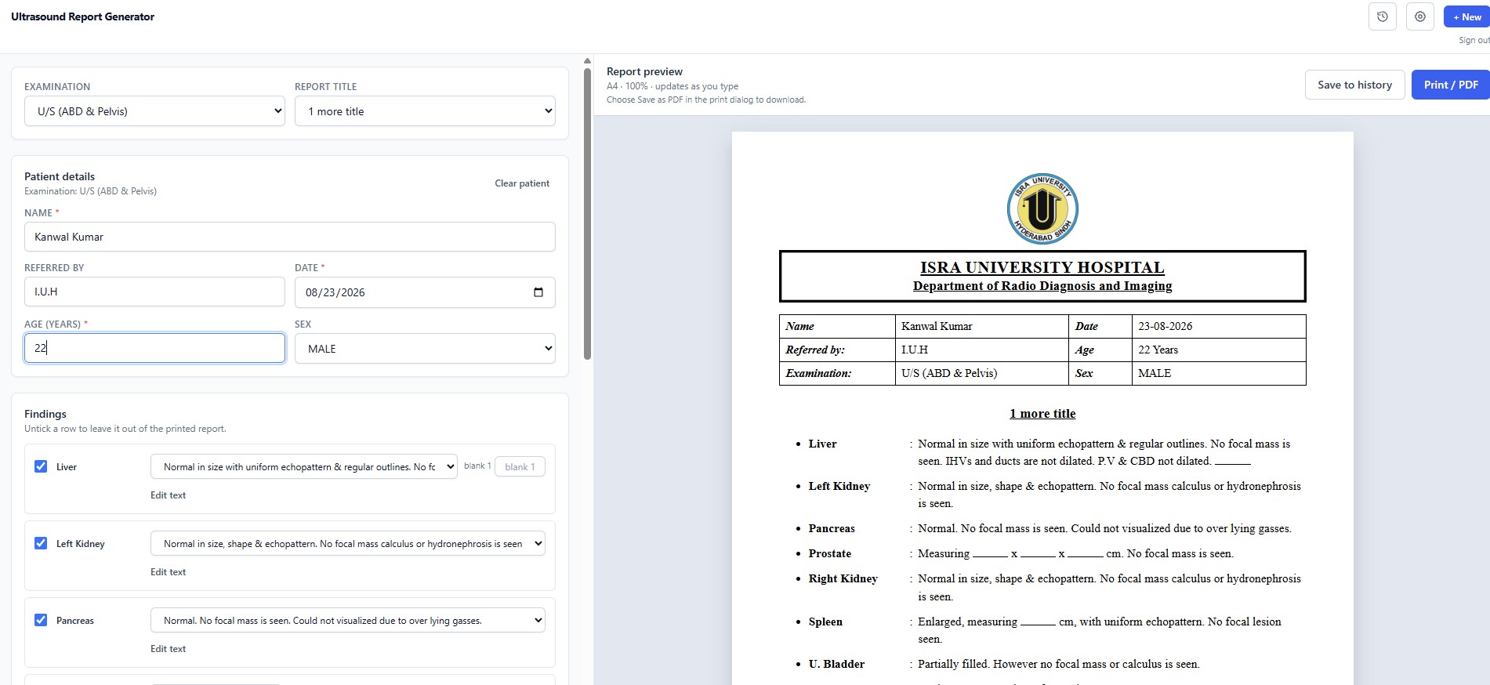This screenshot has height=685, width=1490.
Task: Untick the Pancreas finding checkbox
Action: pyautogui.click(x=41, y=620)
